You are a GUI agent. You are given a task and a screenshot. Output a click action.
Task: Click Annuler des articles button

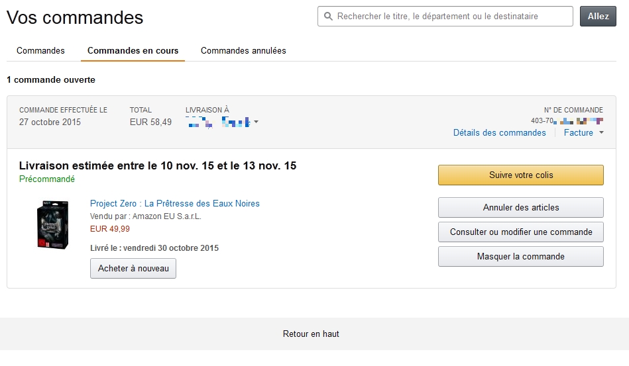click(x=521, y=207)
